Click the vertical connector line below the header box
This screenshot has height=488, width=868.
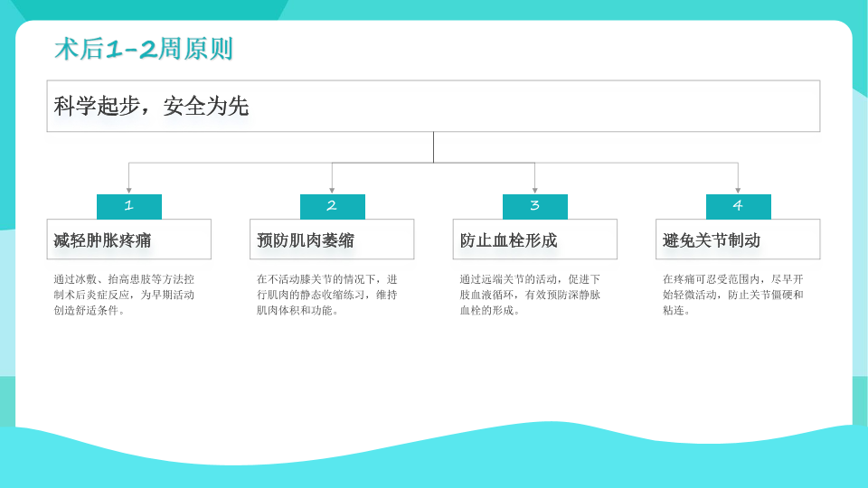click(x=434, y=147)
